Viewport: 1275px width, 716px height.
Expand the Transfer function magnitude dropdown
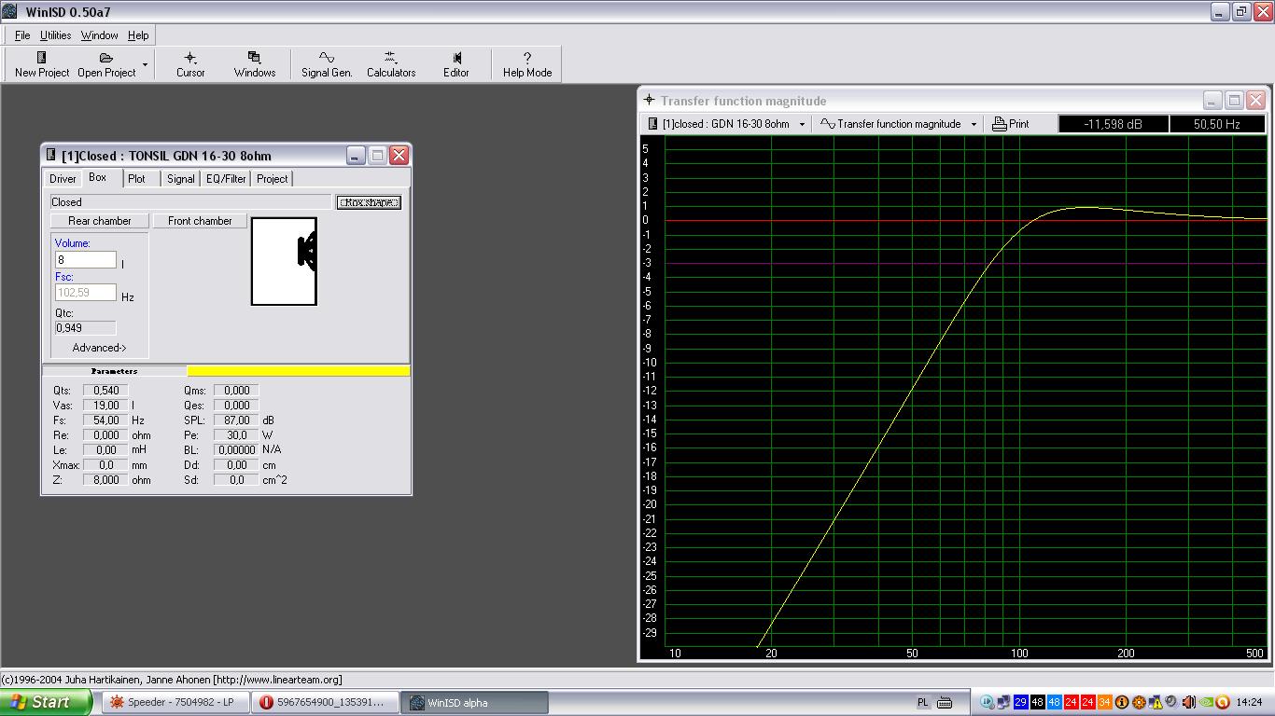click(974, 124)
